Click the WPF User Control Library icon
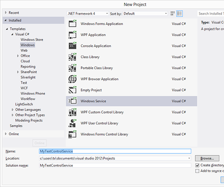Image resolution: width=224 pixels, height=187 pixels. click(x=72, y=123)
